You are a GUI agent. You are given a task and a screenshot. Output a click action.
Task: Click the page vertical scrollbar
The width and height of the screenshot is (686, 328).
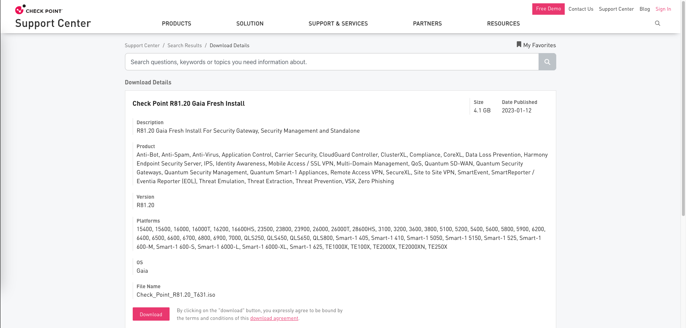[683, 111]
